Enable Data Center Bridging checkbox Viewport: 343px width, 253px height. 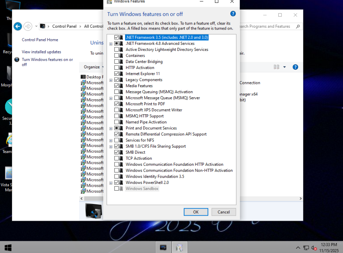[x=117, y=62]
